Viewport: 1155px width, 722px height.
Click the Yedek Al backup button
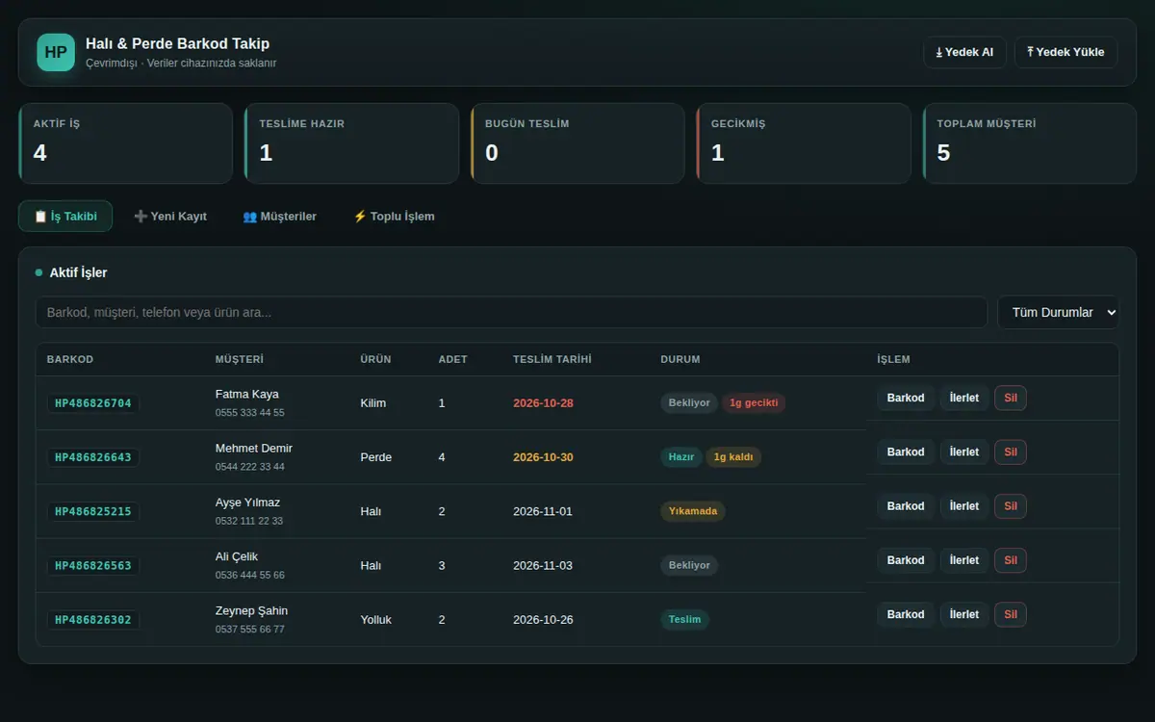(964, 52)
